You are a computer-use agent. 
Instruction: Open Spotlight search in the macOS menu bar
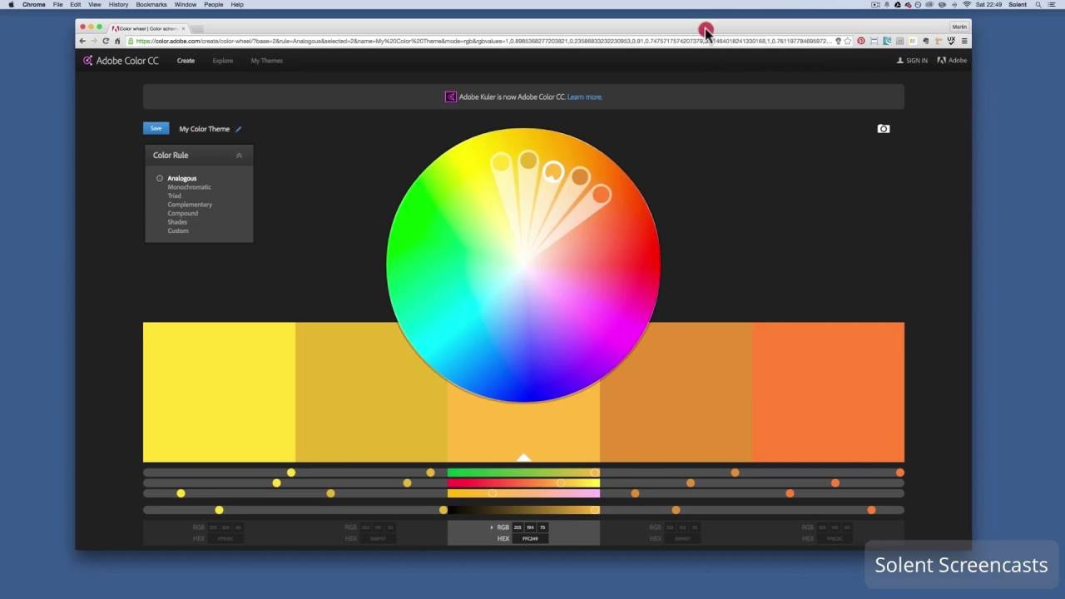pyautogui.click(x=1038, y=5)
